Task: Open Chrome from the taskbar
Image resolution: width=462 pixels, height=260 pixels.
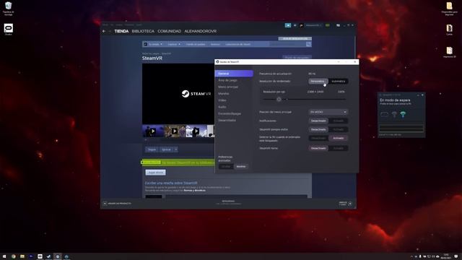Action: coord(14,256)
